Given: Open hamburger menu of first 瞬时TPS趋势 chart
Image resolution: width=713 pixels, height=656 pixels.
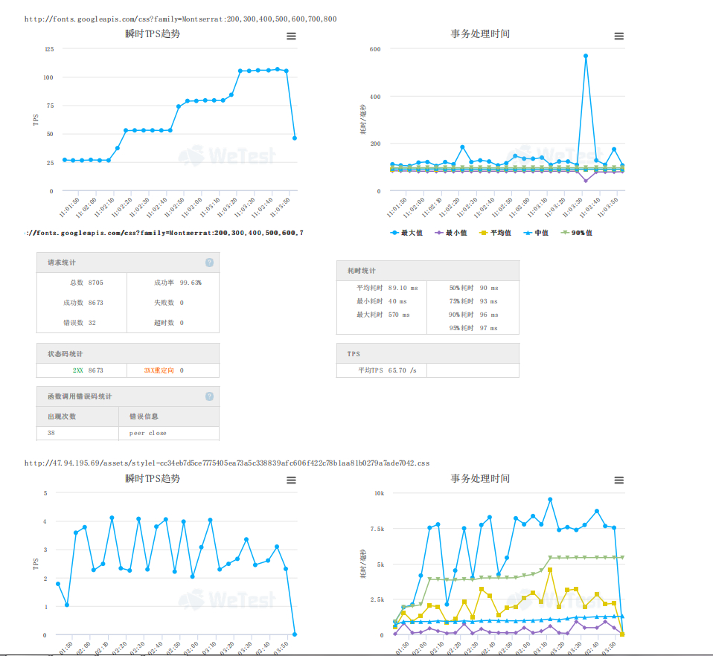Looking at the screenshot, I should 291,36.
